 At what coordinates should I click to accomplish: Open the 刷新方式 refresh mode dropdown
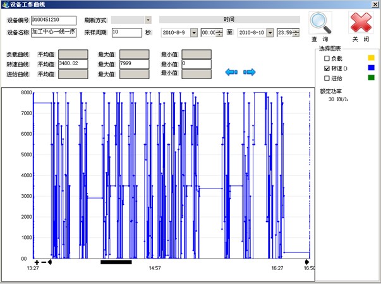[148, 20]
